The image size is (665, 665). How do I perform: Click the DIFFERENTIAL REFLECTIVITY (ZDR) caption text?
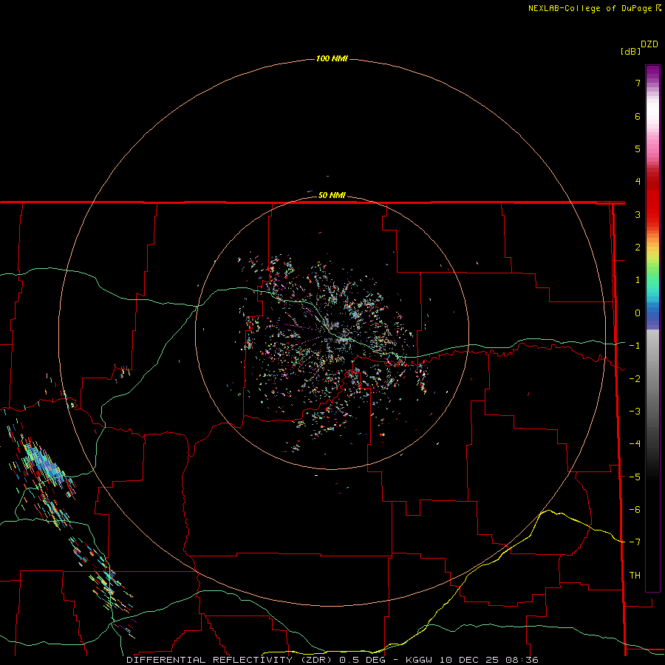(x=229, y=660)
